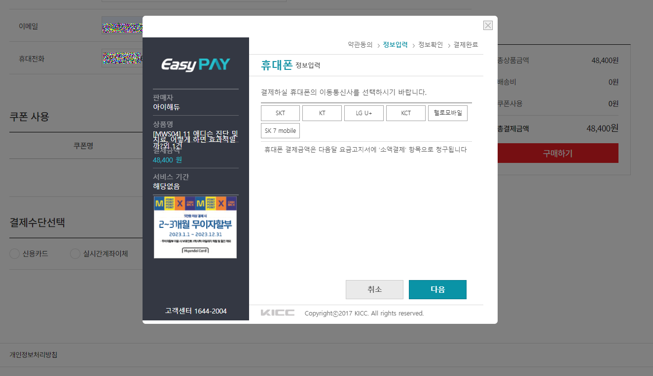The width and height of the screenshot is (653, 376).
Task: Click the red 구매하기 purchase button
Action: coord(557,153)
